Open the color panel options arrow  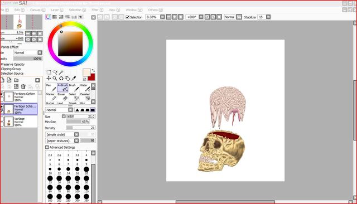point(94,17)
